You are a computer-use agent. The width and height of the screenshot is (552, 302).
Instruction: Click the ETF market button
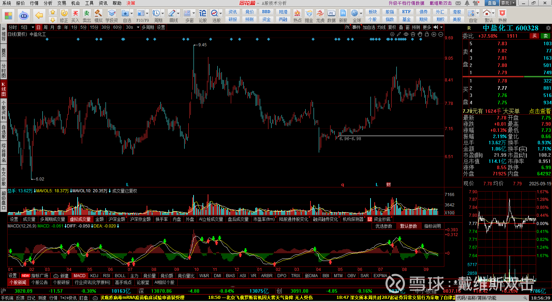[406, 12]
